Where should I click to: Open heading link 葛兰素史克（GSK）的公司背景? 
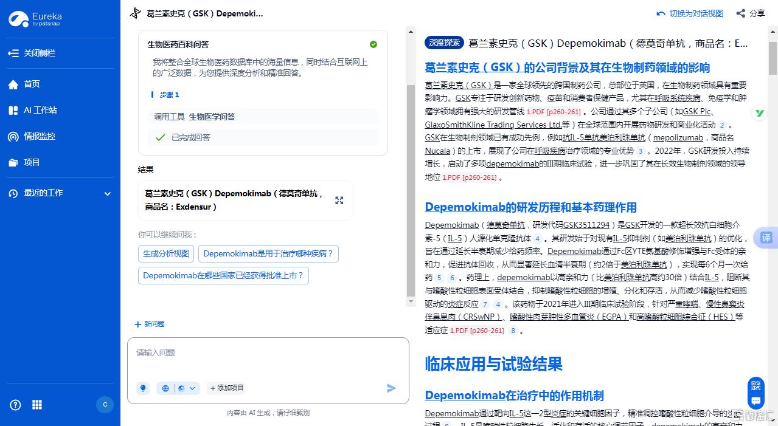(x=567, y=67)
